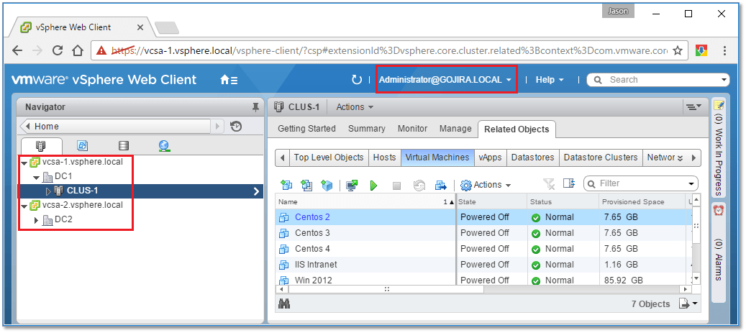Collapse vcsa-2.vsphere.local tree node
Viewport: 746px width, 333px height.
(x=24, y=206)
